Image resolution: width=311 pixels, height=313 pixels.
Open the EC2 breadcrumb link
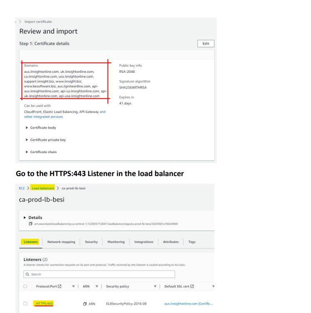pos(22,188)
